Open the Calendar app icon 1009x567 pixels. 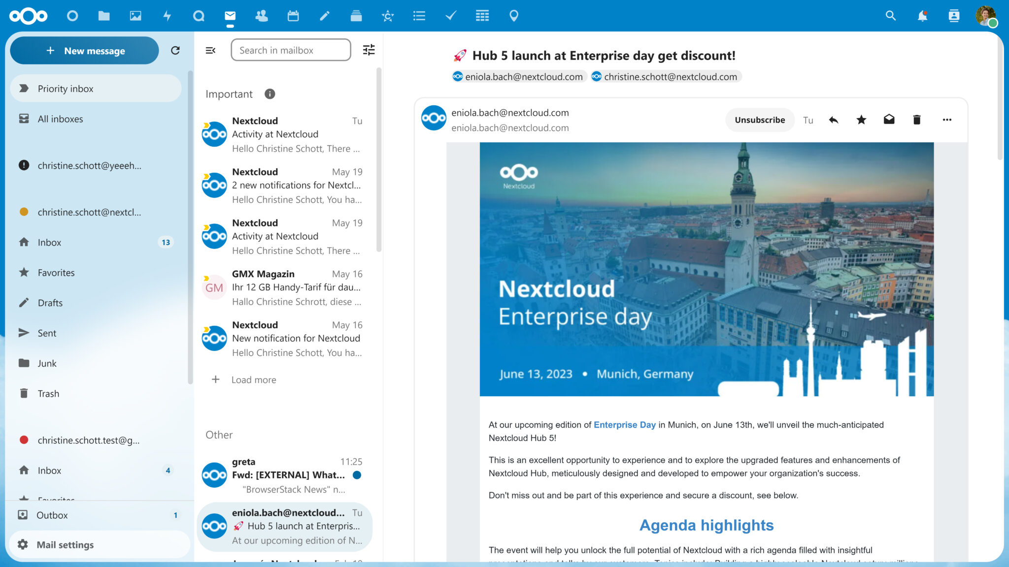click(293, 15)
